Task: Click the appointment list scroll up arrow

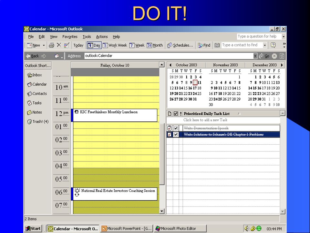Action: pyautogui.click(x=162, y=65)
